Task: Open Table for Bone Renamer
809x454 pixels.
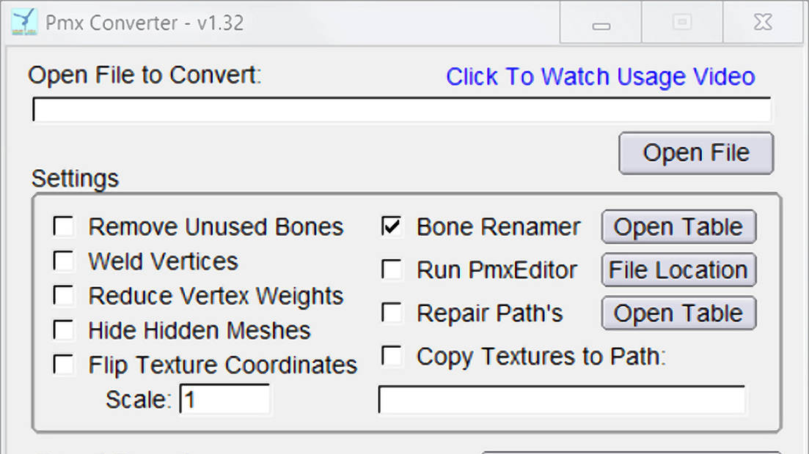Action: [678, 227]
